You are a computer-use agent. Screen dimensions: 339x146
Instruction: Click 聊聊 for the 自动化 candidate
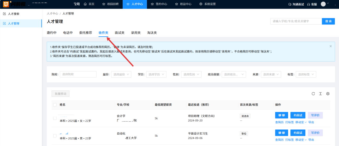click(x=282, y=133)
